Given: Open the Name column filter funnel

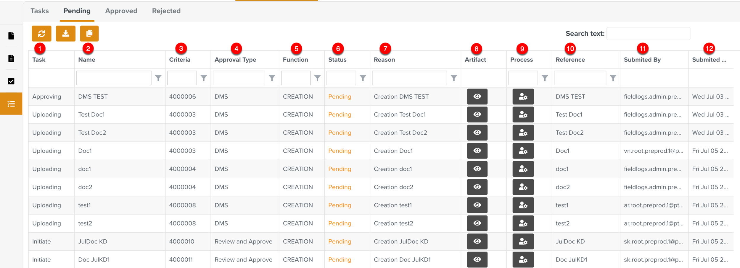Looking at the screenshot, I should coord(158,78).
